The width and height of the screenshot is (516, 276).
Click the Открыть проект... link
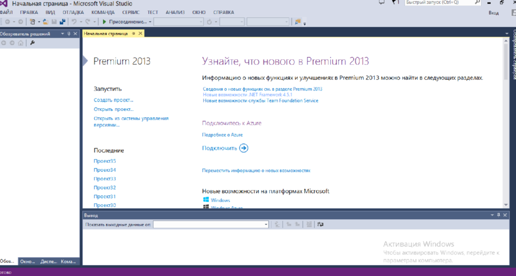coord(113,109)
